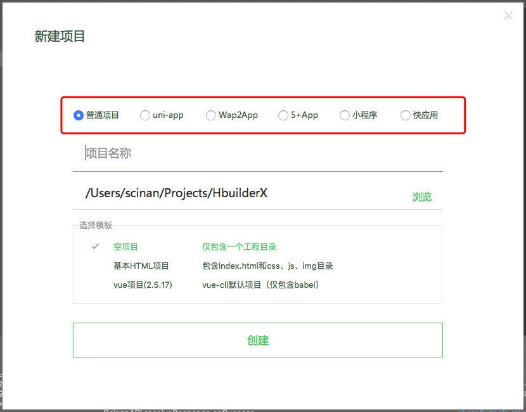Click the green checkmark beside 空项目

[95, 247]
